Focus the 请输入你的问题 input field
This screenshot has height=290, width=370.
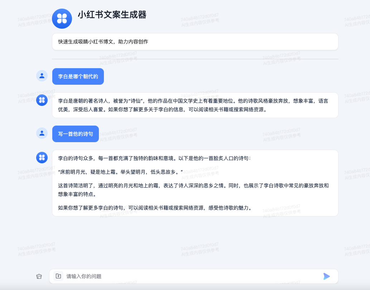tap(193, 276)
